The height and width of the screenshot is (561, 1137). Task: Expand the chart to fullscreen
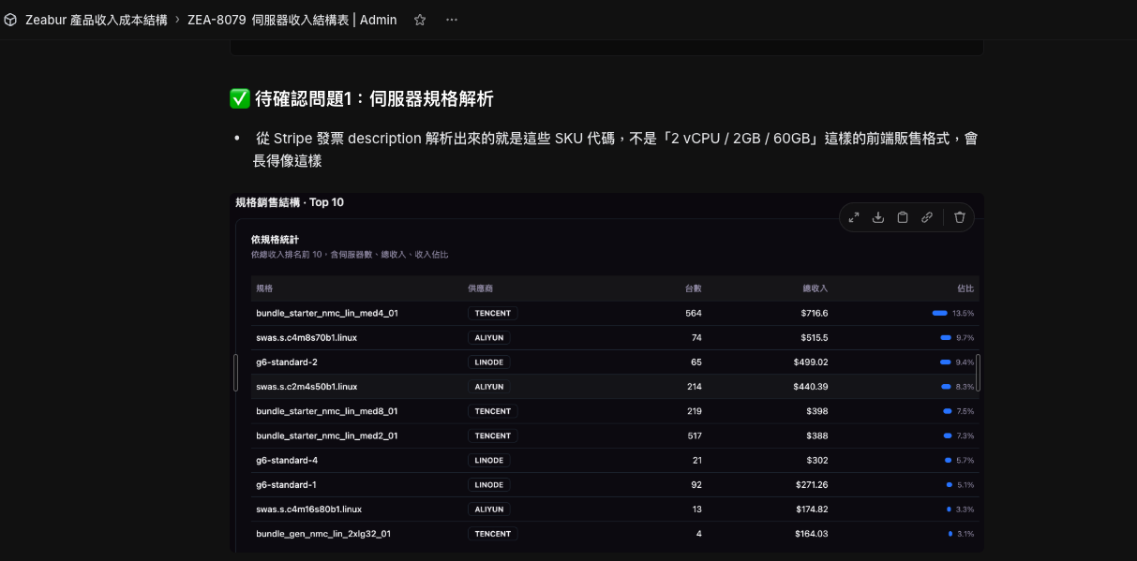(853, 216)
